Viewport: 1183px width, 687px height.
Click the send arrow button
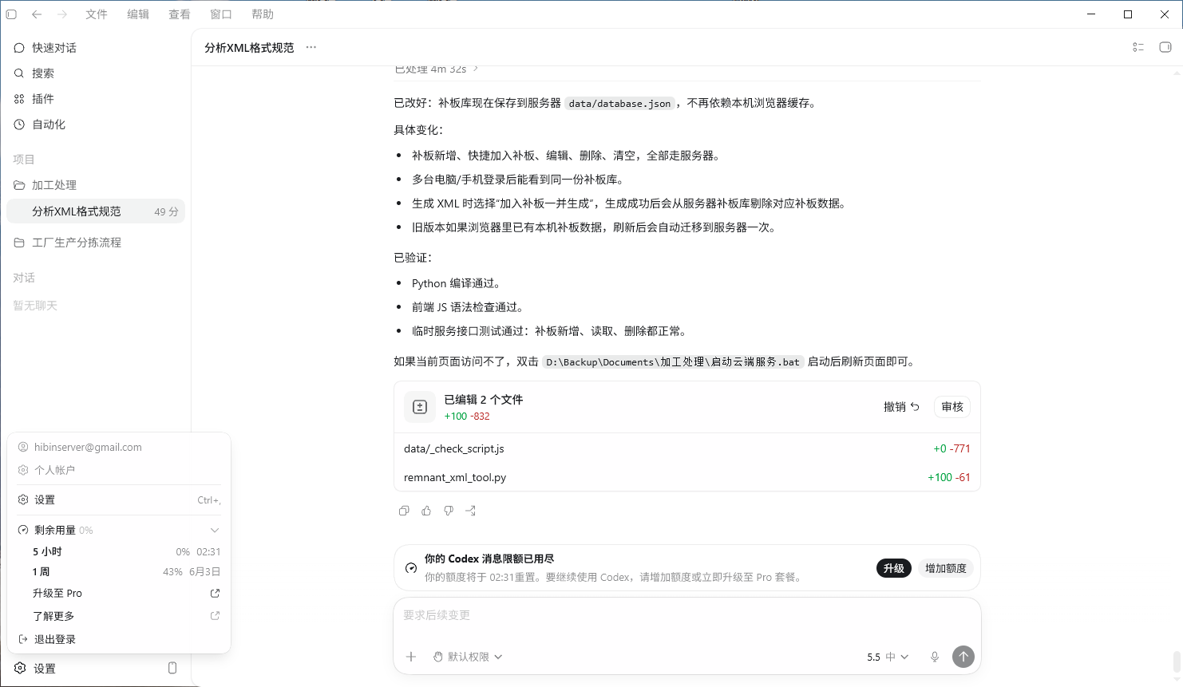(x=963, y=657)
